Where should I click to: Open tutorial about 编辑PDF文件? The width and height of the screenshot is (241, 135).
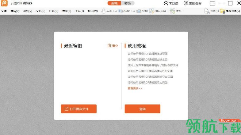pyautogui.click(x=150, y=71)
